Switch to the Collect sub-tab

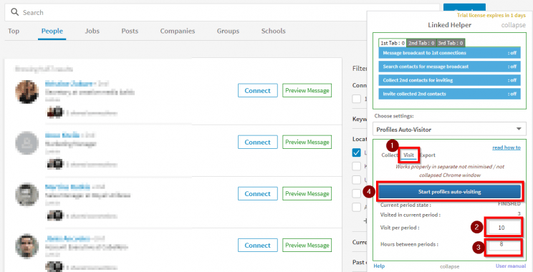coord(389,155)
